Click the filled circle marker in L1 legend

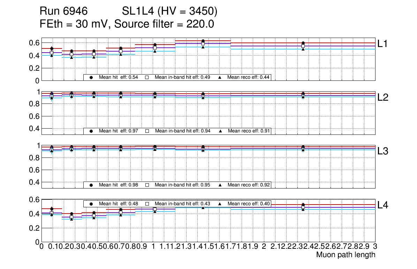pos(91,77)
